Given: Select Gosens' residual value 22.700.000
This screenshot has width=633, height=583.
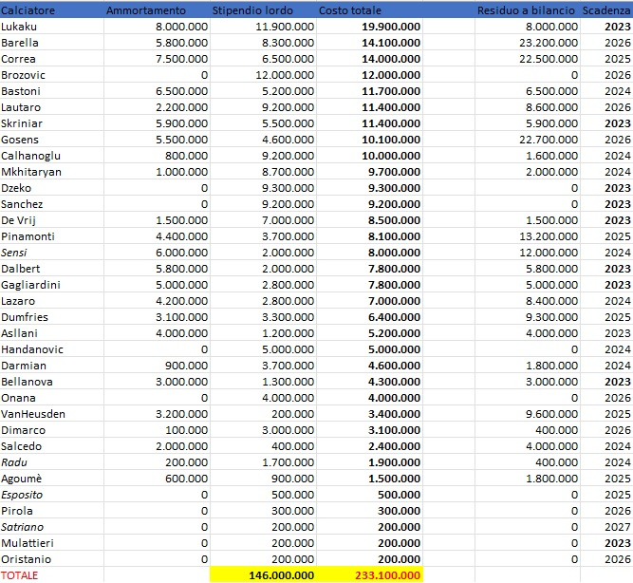Looking at the screenshot, I should [544, 140].
